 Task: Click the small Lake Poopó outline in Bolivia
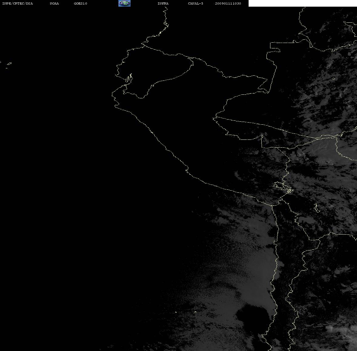(316, 208)
